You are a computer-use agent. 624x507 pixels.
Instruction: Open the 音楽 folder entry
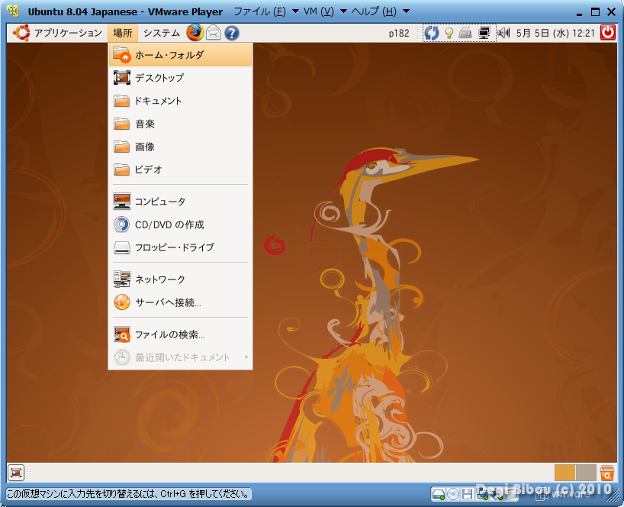pos(180,124)
